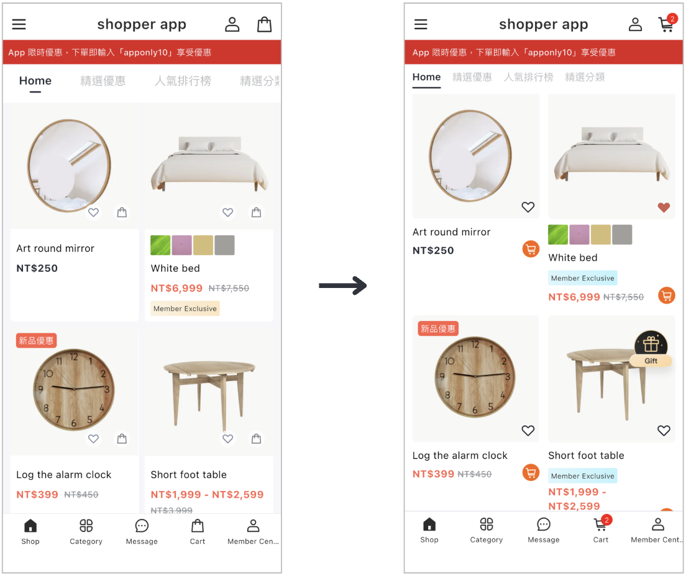686x576 pixels.
Task: Tap the shopping bag icon in left header
Action: click(x=264, y=24)
